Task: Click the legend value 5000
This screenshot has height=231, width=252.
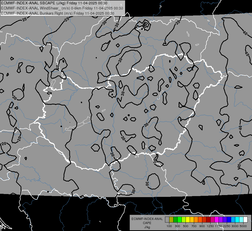Action: (x=243, y=226)
